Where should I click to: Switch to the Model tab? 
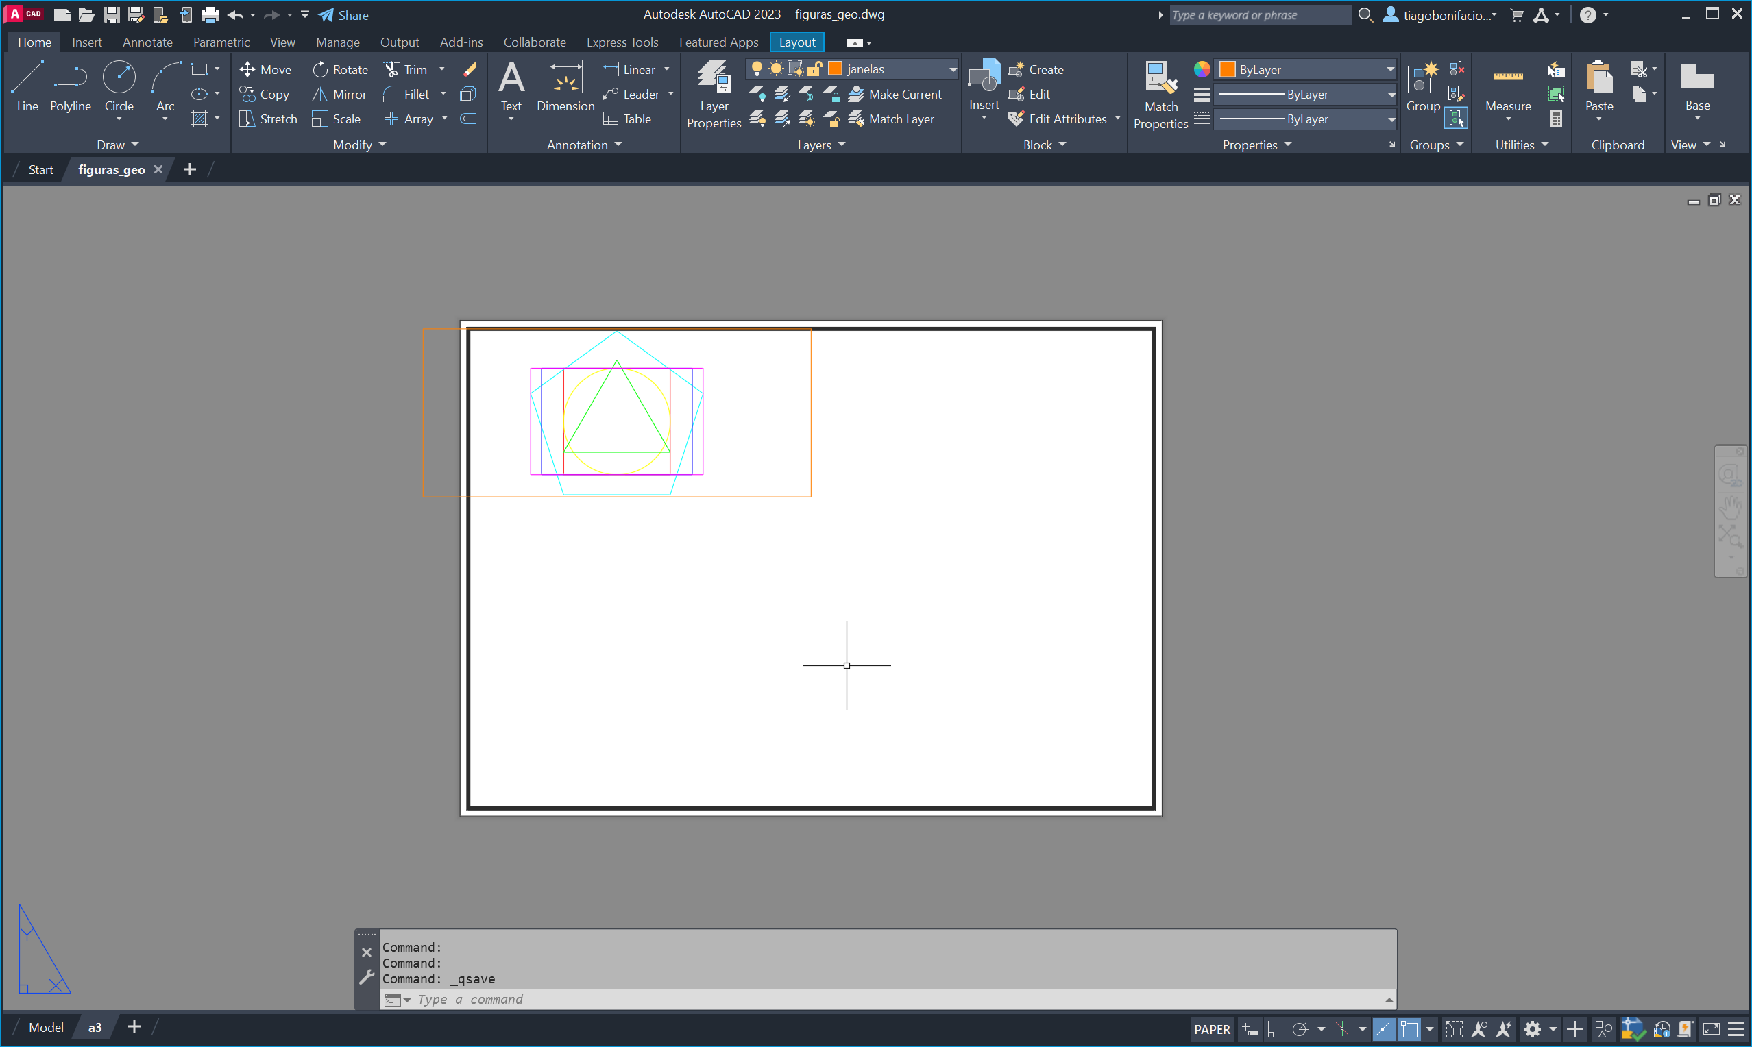[x=46, y=1027]
